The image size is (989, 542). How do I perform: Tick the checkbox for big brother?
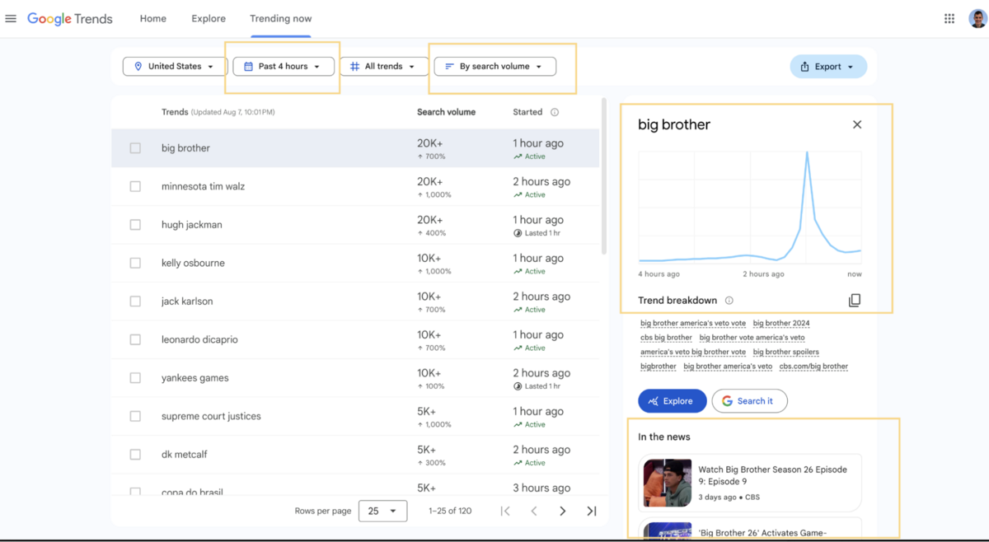[x=135, y=148]
